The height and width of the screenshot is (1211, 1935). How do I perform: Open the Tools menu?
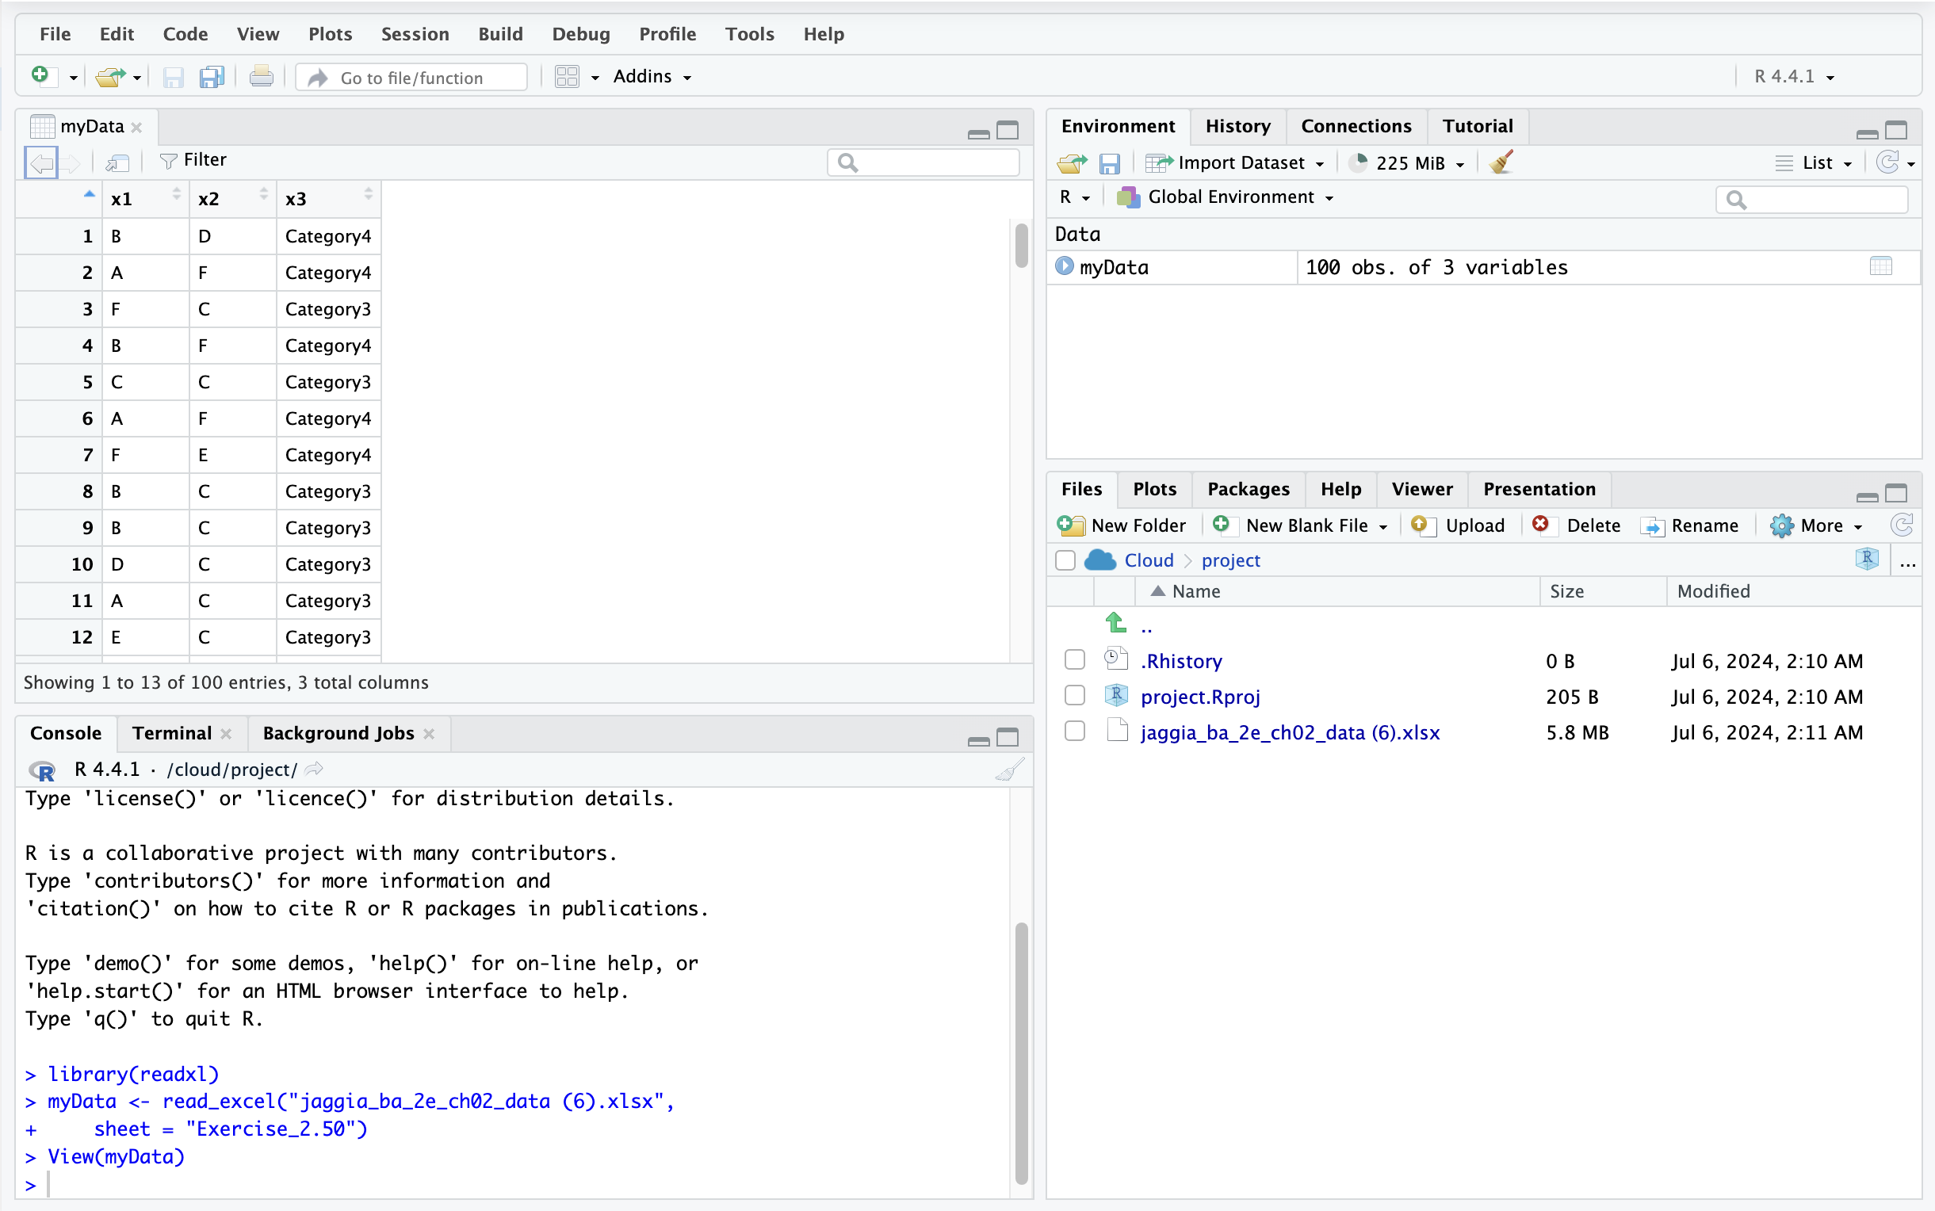point(750,33)
